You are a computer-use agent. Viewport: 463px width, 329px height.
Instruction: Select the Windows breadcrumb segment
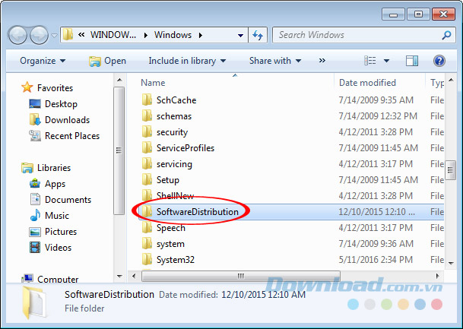(x=173, y=35)
